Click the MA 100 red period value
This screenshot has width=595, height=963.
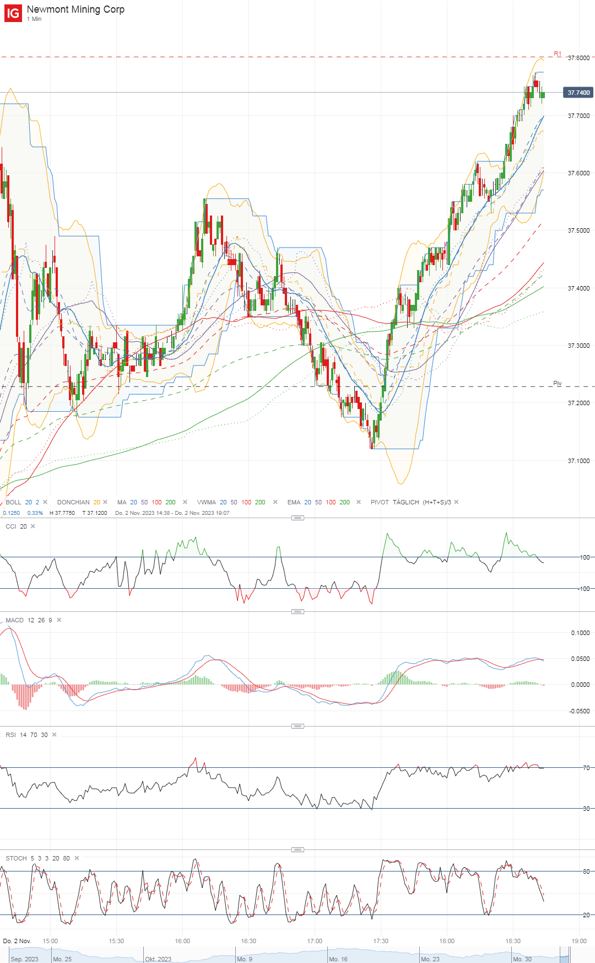click(157, 502)
